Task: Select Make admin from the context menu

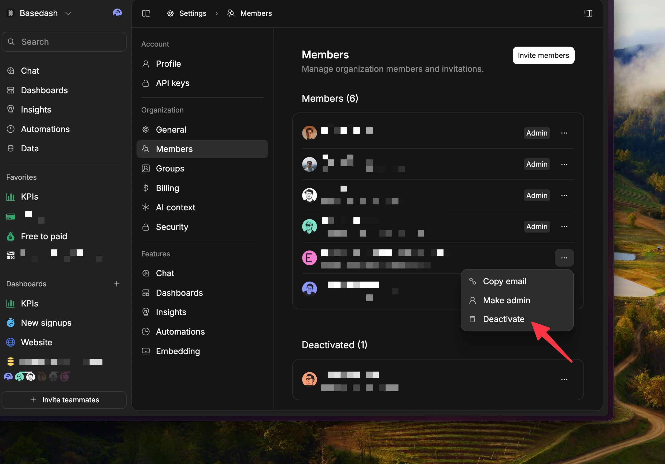Action: 506,301
